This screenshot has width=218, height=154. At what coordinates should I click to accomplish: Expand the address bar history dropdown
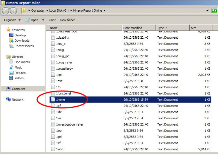tap(207, 11)
